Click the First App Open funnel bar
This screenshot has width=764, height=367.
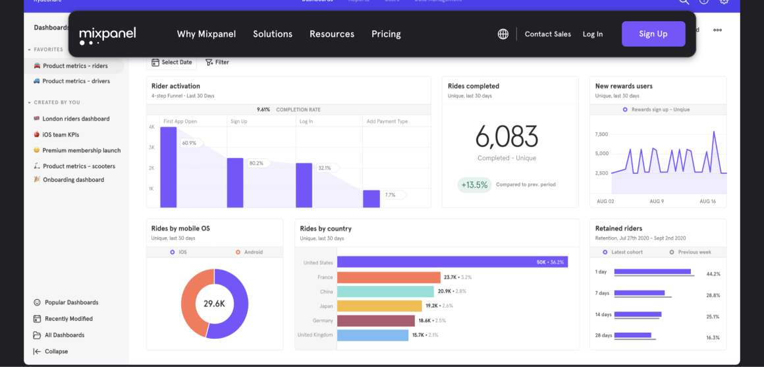[168, 167]
